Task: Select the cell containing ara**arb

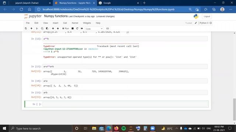Action: pos(125,66)
